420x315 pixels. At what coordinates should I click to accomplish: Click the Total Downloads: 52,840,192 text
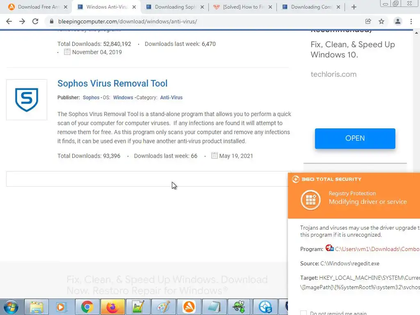94,44
